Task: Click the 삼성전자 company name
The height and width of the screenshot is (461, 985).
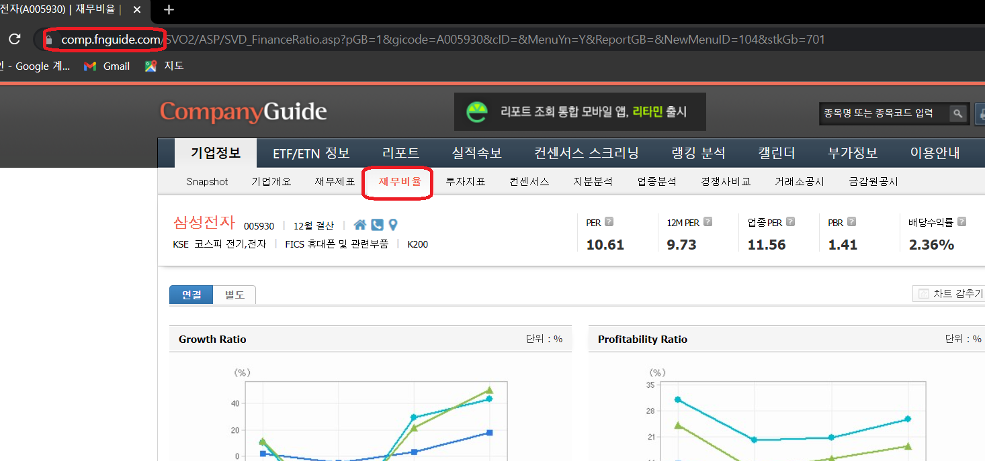Action: pyautogui.click(x=204, y=222)
